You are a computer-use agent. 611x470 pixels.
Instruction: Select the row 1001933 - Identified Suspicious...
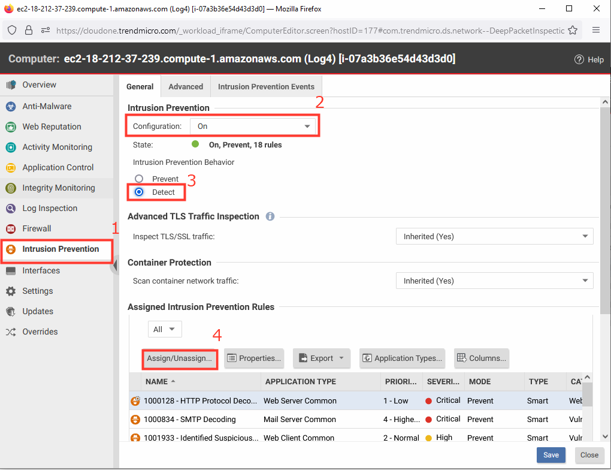click(x=356, y=436)
